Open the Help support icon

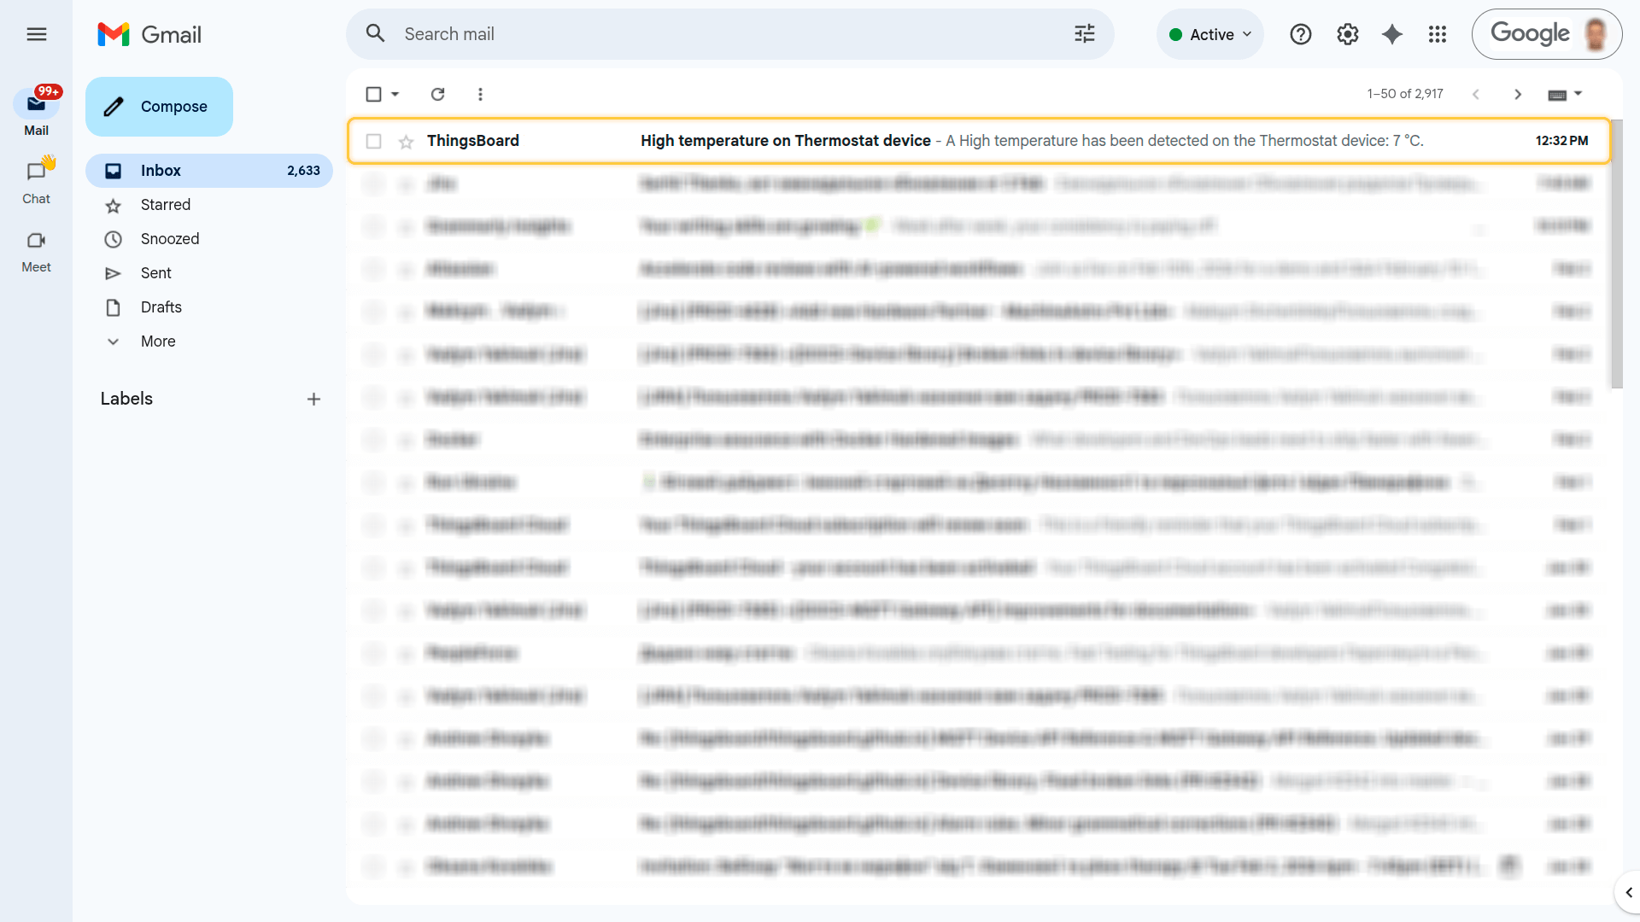click(x=1300, y=34)
